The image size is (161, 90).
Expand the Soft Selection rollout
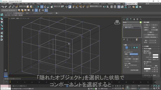(151, 46)
